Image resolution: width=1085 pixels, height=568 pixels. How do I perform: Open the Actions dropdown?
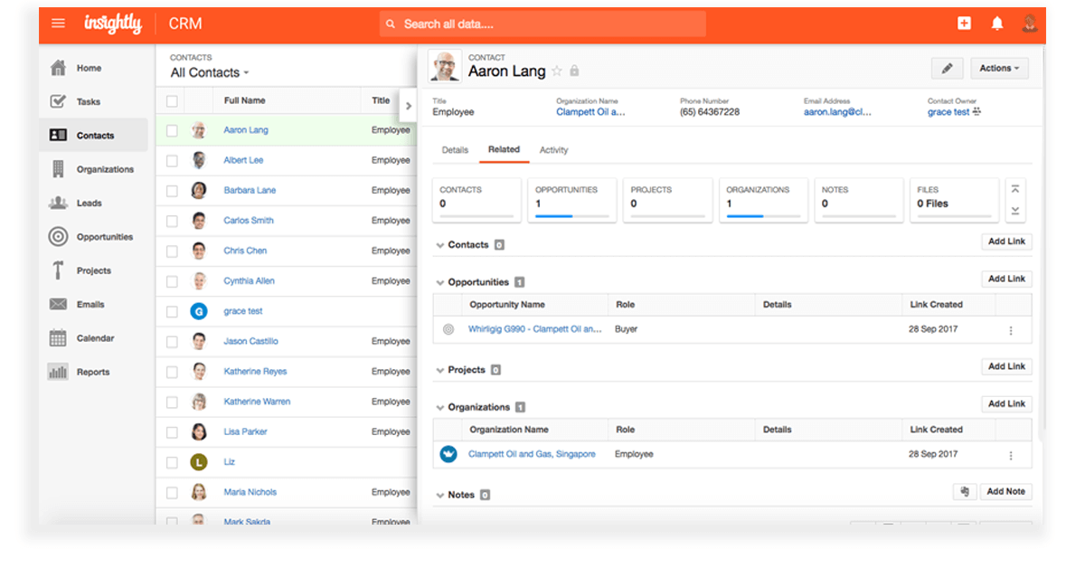(x=998, y=68)
